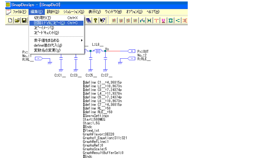Click the document icon left of ファイル menu
Image resolution: width=277 pixels, height=158 pixels.
pos(8,12)
